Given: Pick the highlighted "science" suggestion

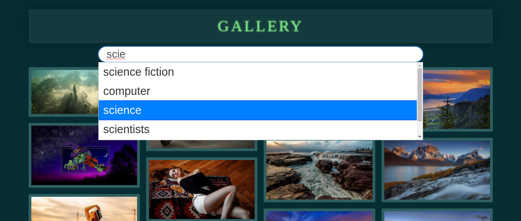Looking at the screenshot, I should coord(258,110).
